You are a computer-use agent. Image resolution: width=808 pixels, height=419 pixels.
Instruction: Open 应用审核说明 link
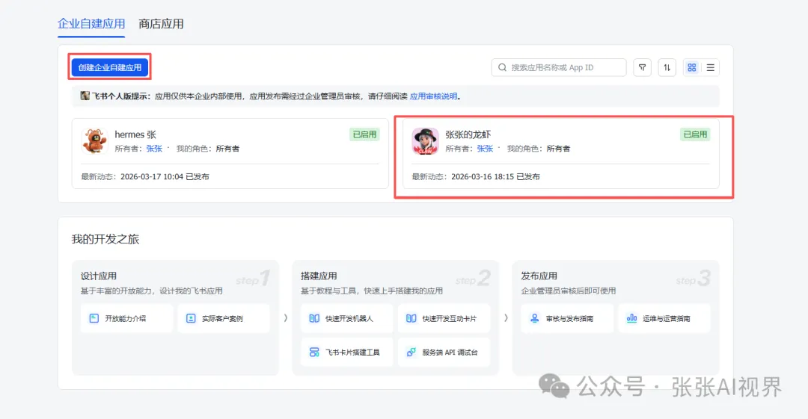tap(433, 96)
